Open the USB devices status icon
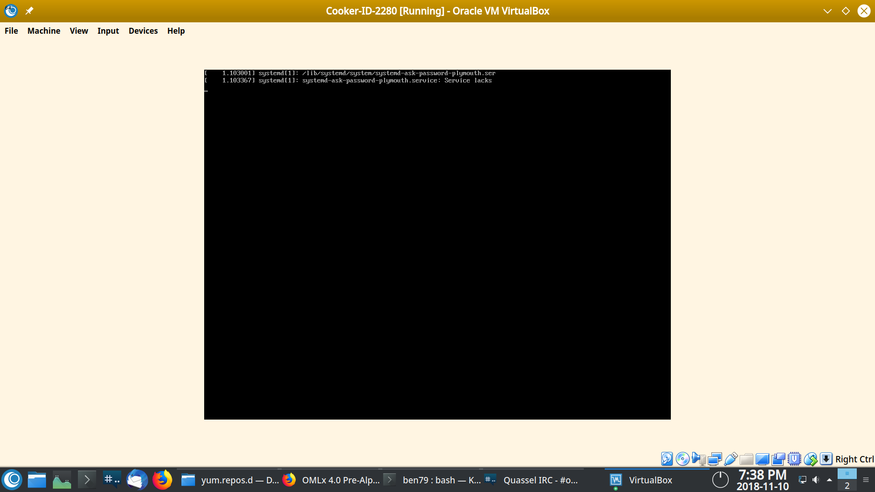This screenshot has width=875, height=492. pos(731,459)
